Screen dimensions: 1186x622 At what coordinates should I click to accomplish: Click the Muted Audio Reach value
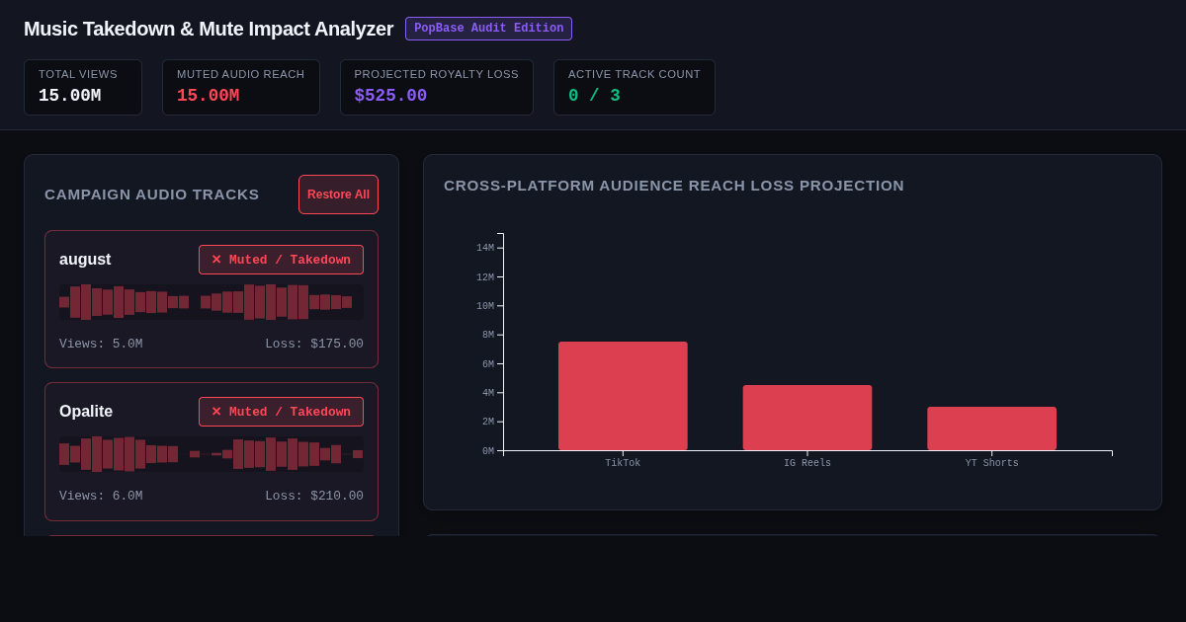point(208,96)
